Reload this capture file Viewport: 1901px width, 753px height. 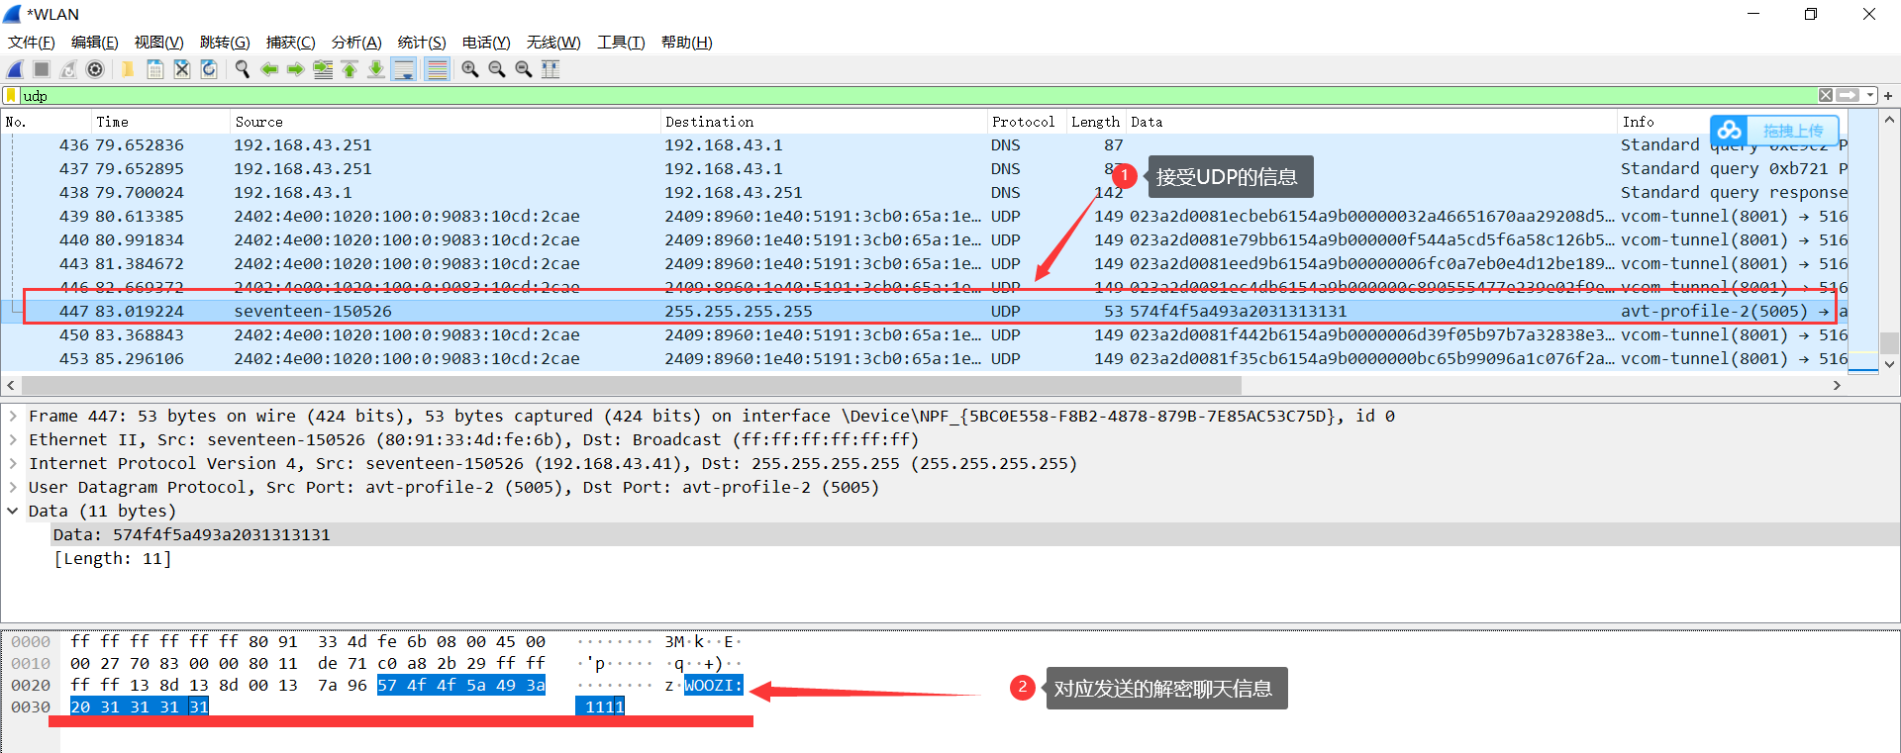(209, 69)
